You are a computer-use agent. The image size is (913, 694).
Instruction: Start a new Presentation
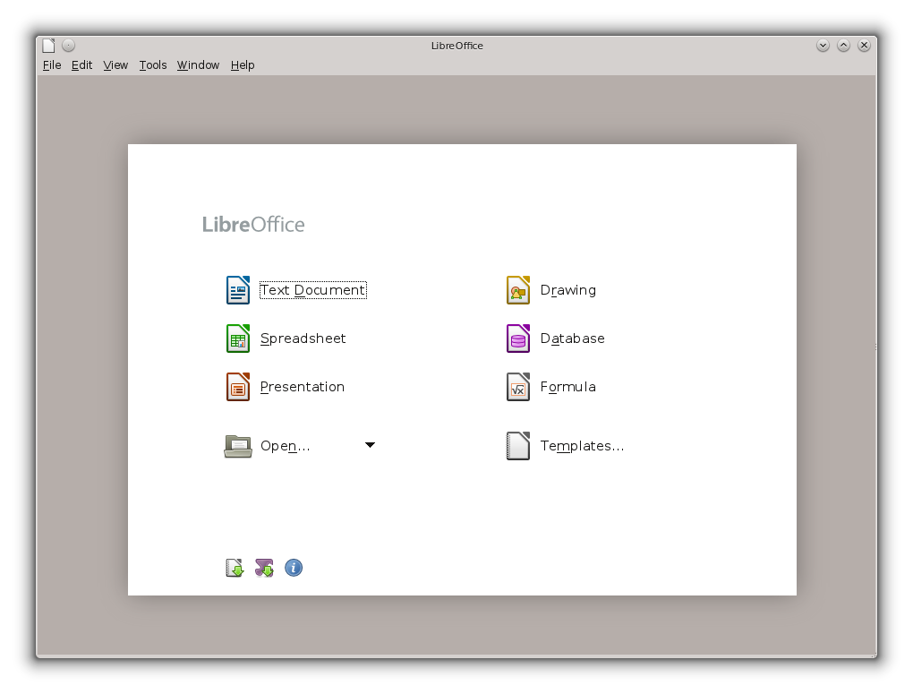(x=302, y=386)
